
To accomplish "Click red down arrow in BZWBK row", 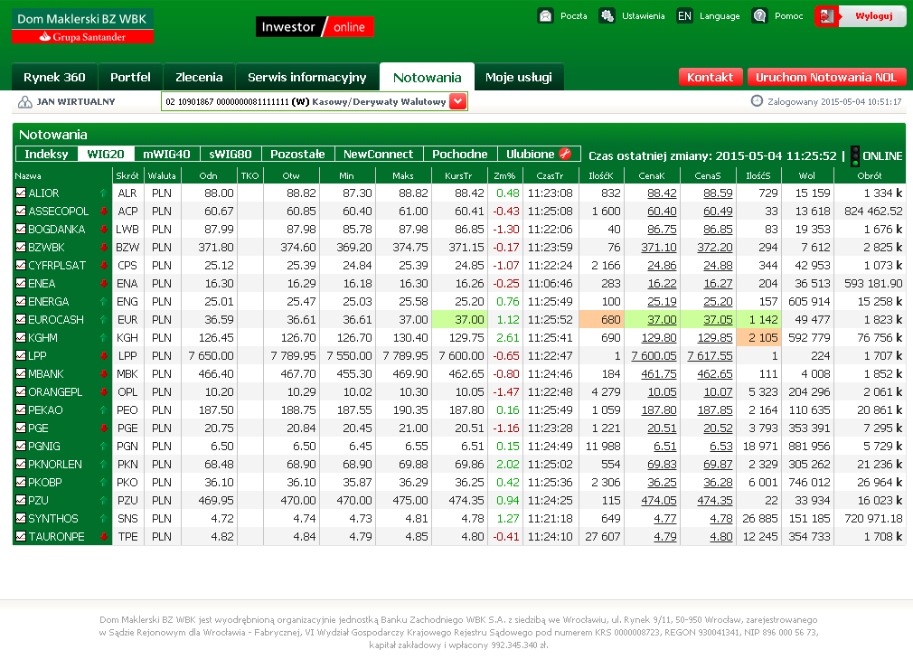I will (x=104, y=247).
